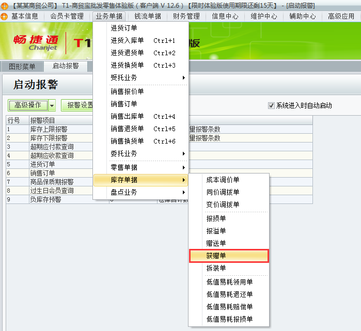Choose 报溢单 from submenu
Screen dimensions: 361x331
click(229, 231)
